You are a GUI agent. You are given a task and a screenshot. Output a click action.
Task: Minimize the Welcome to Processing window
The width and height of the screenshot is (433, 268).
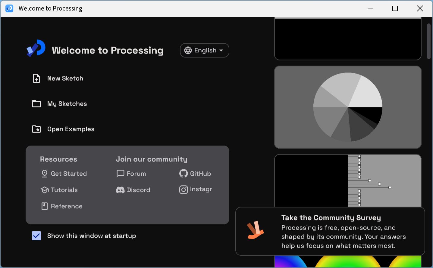coord(370,8)
